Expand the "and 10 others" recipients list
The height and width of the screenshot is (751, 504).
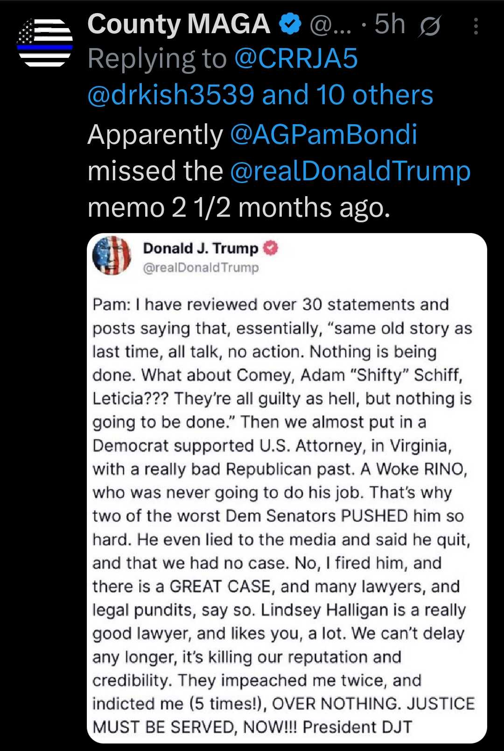(348, 95)
